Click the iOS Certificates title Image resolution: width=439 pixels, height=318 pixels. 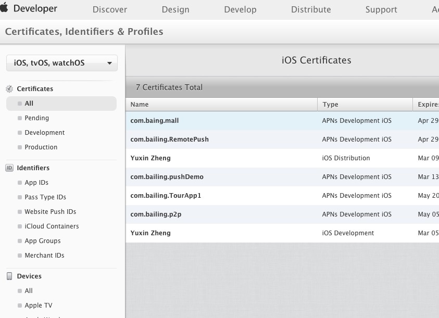pos(317,60)
